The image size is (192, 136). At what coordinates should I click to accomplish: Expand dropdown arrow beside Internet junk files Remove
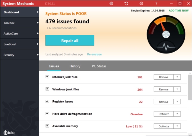point(177,77)
